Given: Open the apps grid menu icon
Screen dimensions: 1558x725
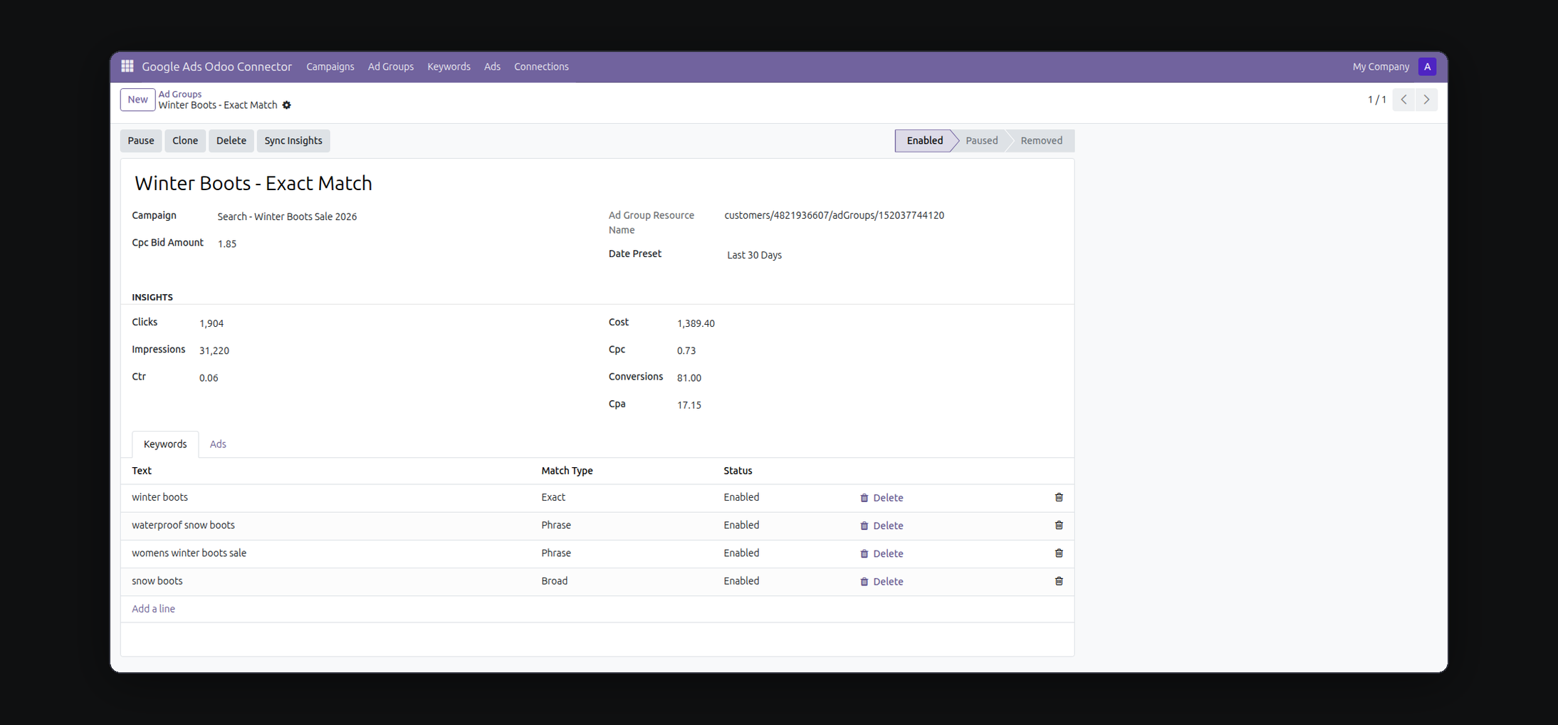Looking at the screenshot, I should pyautogui.click(x=127, y=66).
